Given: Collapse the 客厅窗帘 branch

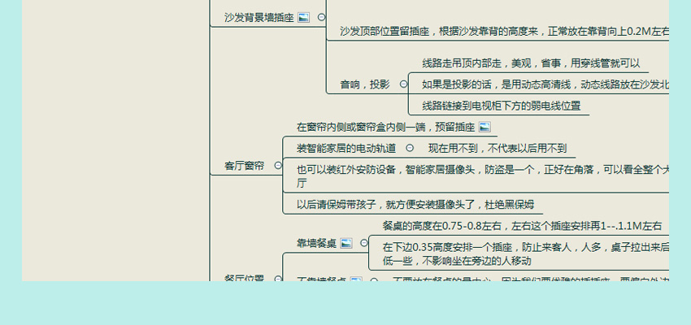Looking at the screenshot, I should 278,165.
